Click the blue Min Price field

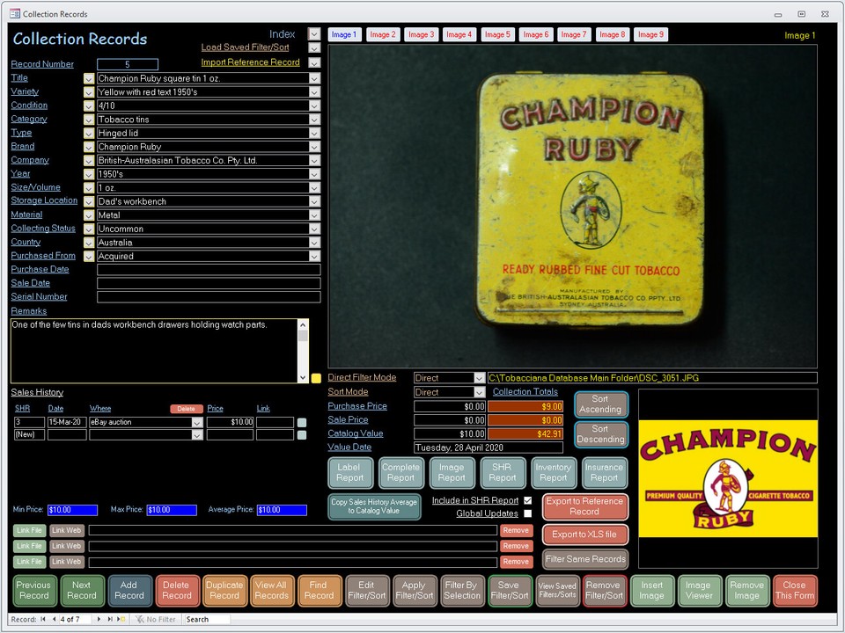click(x=72, y=510)
